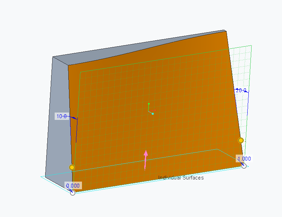Flip draft direction using the pink arrow

click(146, 156)
